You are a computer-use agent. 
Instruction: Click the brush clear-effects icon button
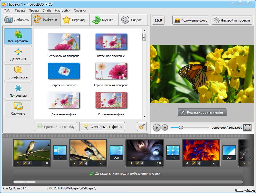(142, 127)
